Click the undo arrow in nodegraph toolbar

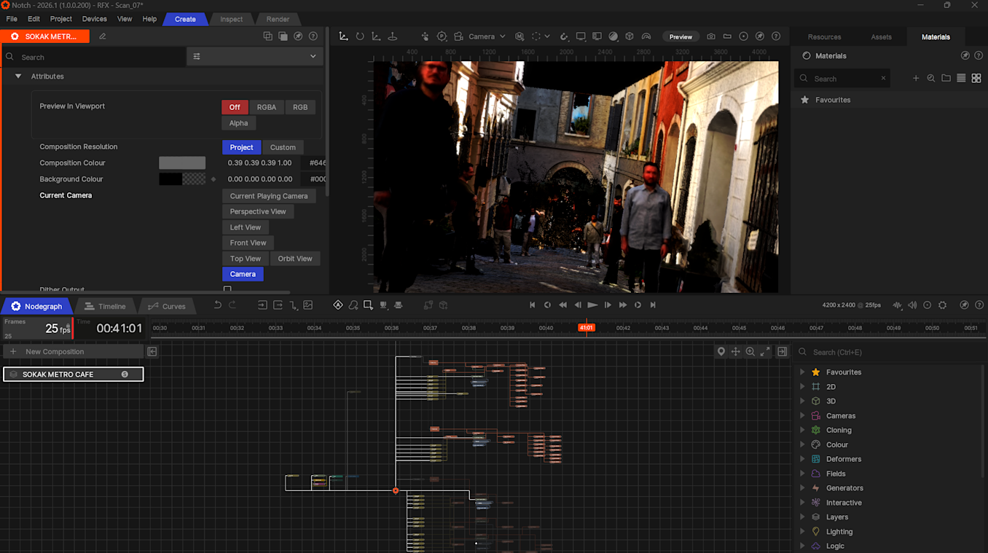point(217,305)
